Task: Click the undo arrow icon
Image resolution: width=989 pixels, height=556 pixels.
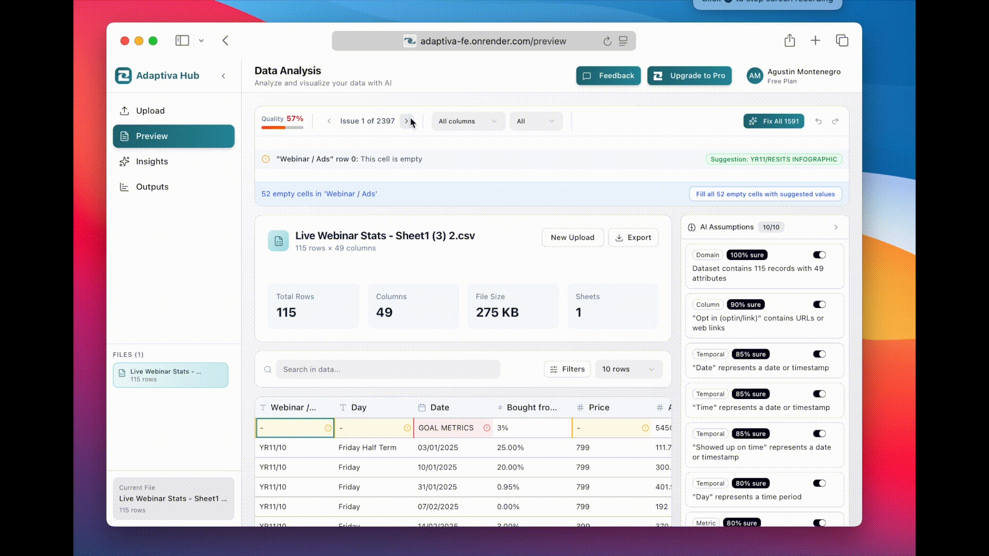Action: (x=818, y=121)
